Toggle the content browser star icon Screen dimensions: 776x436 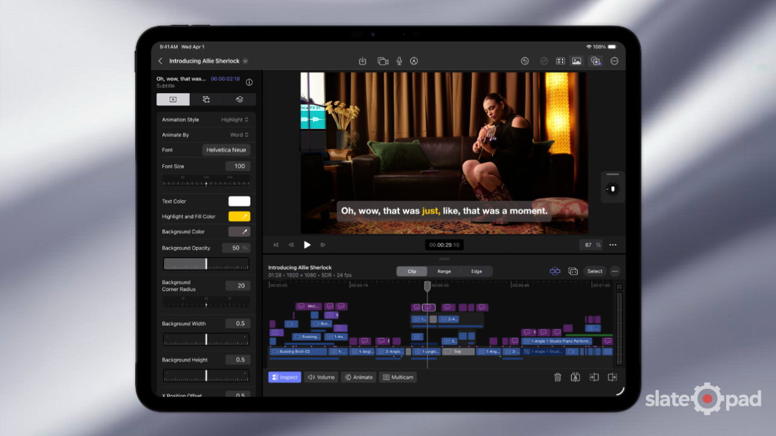595,61
